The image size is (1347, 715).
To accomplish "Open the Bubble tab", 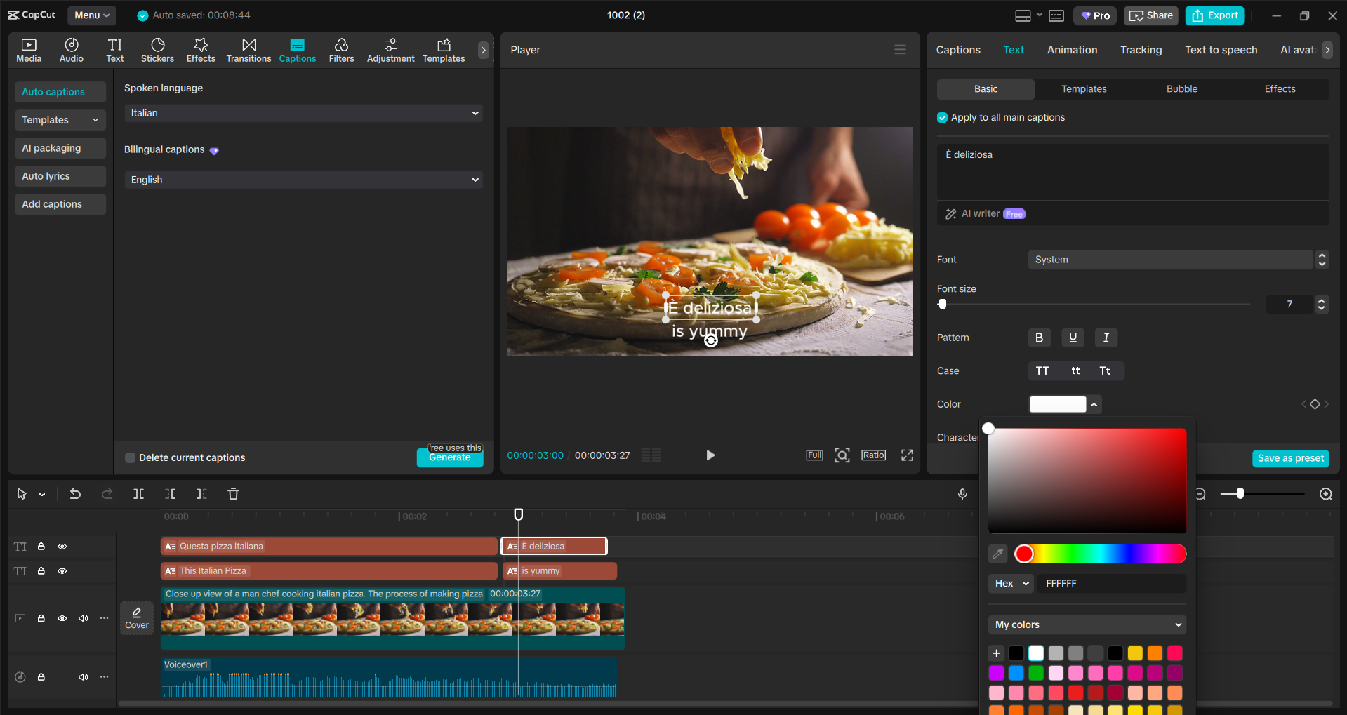I will 1181,88.
